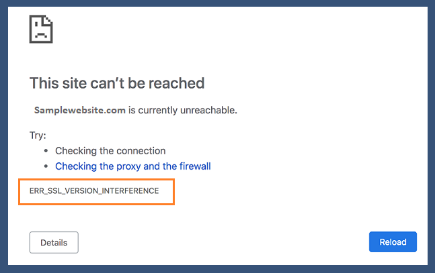Open the proxy and firewall link

click(x=133, y=166)
